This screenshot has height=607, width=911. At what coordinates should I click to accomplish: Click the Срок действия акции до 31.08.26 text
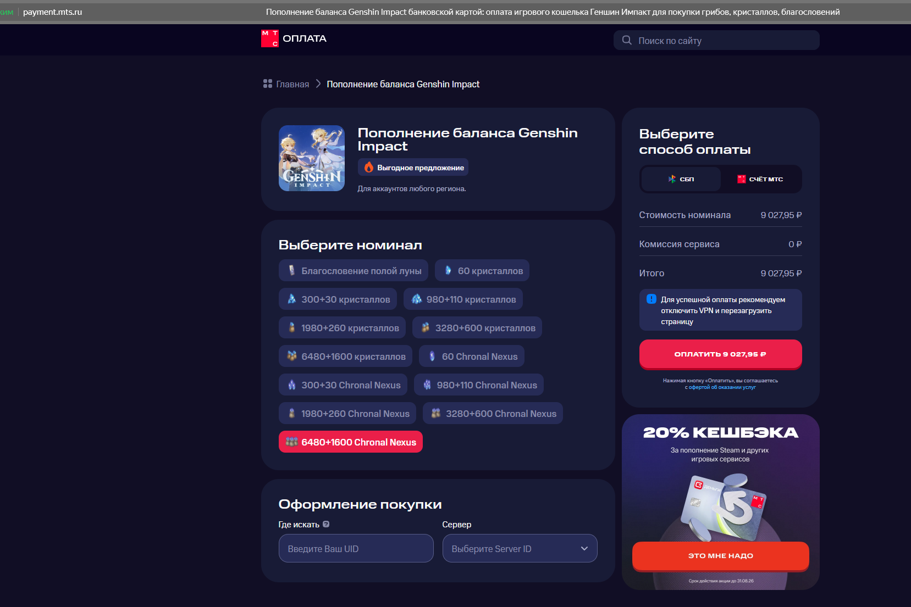click(x=721, y=581)
